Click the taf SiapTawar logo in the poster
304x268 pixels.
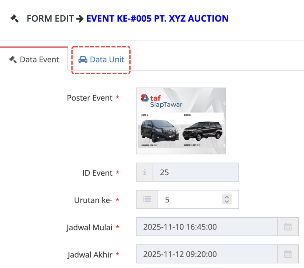point(161,101)
